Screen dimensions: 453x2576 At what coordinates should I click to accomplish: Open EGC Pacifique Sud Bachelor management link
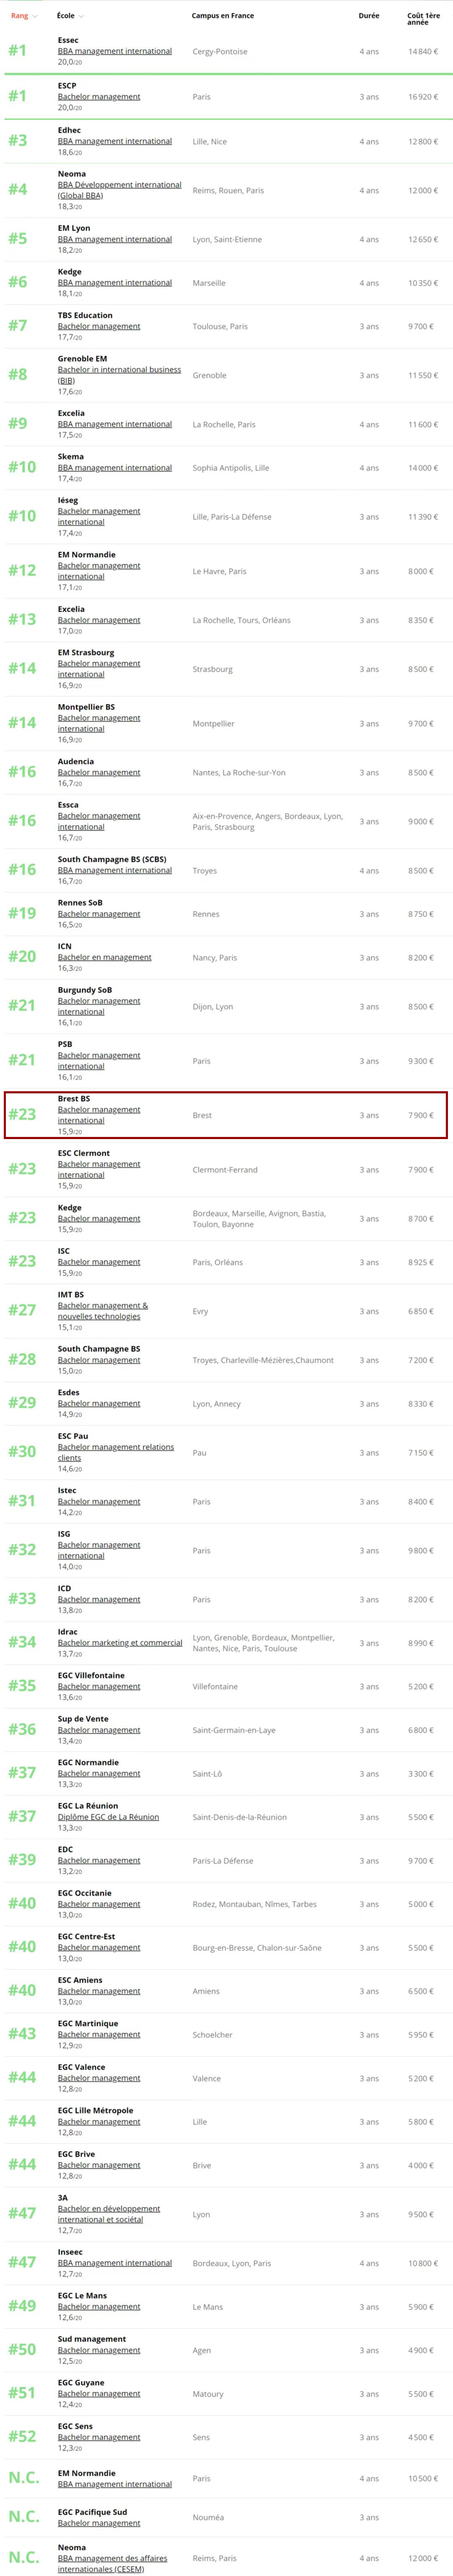pos(99,2523)
